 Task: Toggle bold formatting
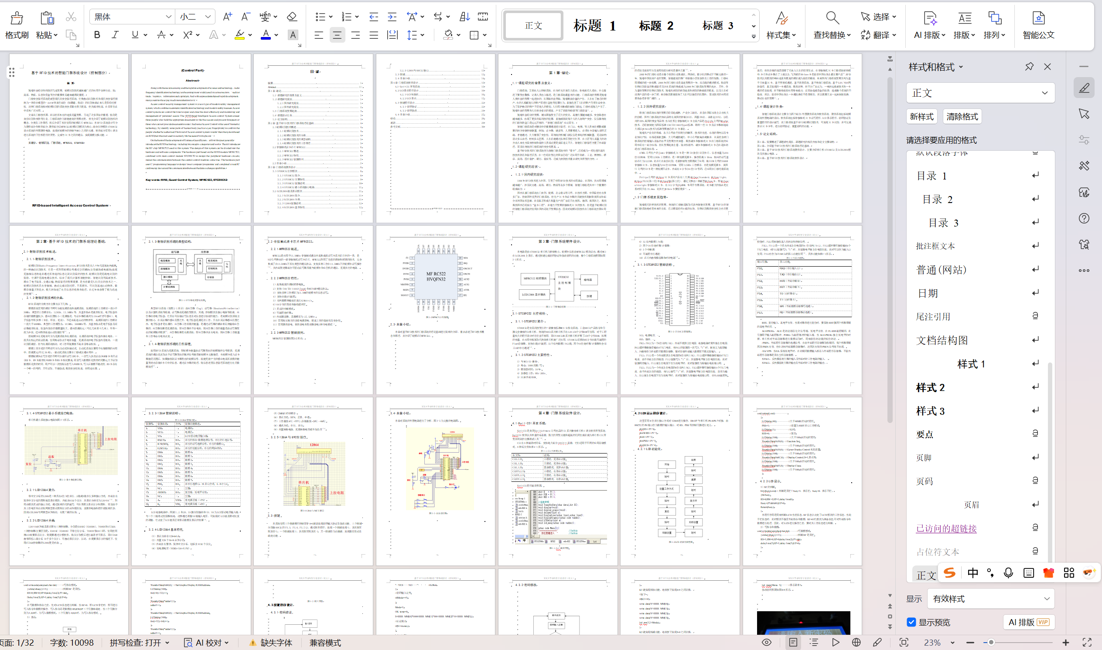tap(97, 34)
